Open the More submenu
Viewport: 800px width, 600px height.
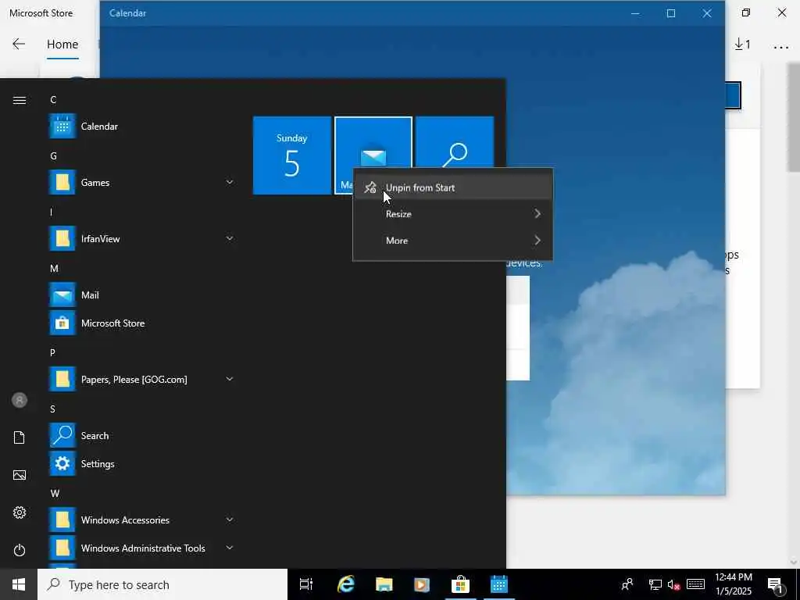pyautogui.click(x=452, y=241)
